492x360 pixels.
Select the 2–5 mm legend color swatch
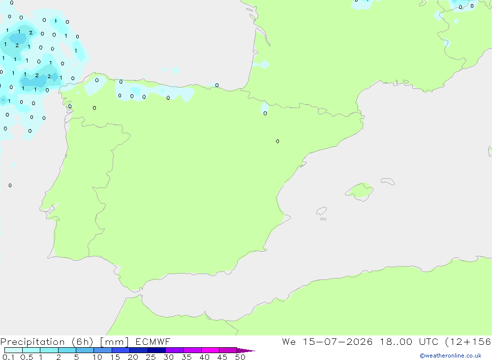coord(67,350)
